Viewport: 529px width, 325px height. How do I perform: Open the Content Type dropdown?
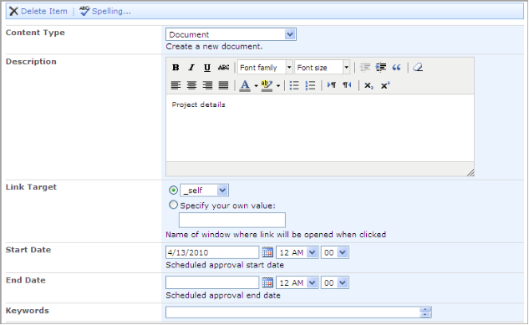click(231, 34)
